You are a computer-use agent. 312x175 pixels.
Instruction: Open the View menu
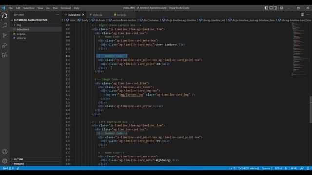40,8
